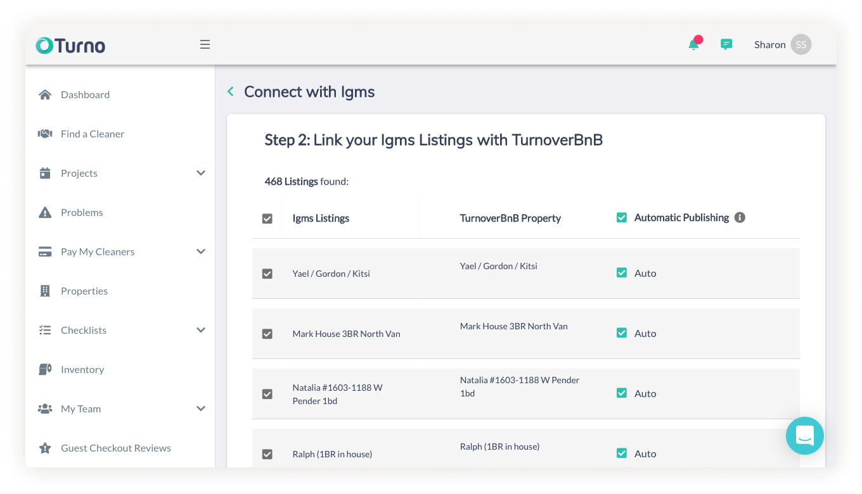This screenshot has width=862, height=494.
Task: Open Find a Cleaner in sidebar
Action: [93, 134]
